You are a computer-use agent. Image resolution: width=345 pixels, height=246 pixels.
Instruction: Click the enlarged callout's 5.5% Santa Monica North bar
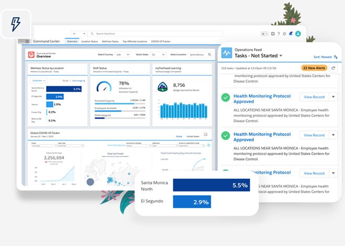point(212,185)
